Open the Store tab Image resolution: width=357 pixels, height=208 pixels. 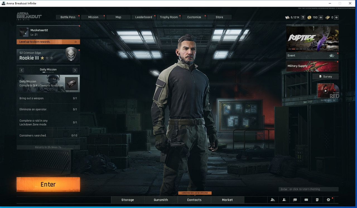coord(219,17)
